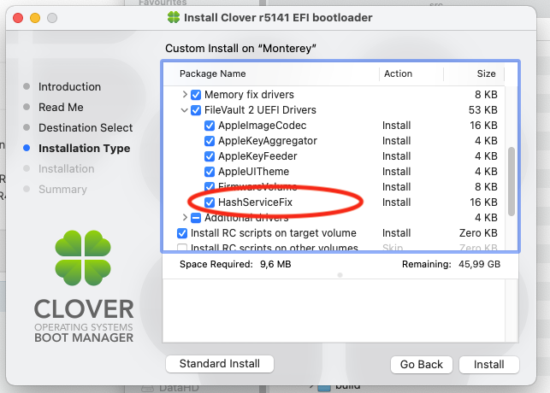Expand the Additional drivers group

(x=185, y=218)
